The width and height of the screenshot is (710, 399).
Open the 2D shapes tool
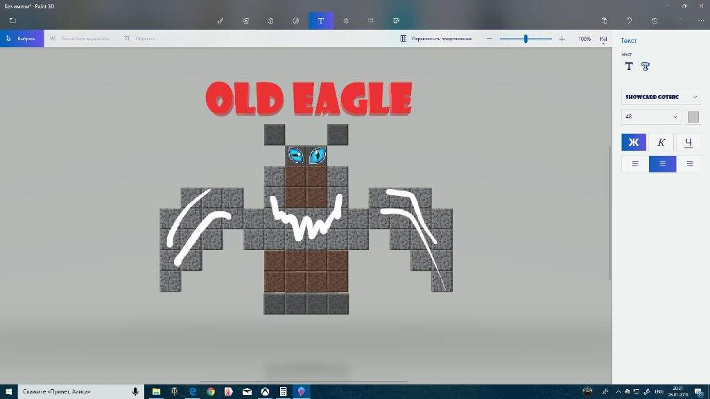pos(246,20)
